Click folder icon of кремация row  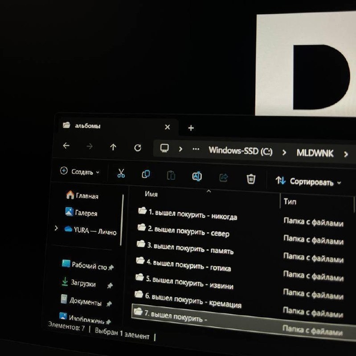pyautogui.click(x=139, y=295)
